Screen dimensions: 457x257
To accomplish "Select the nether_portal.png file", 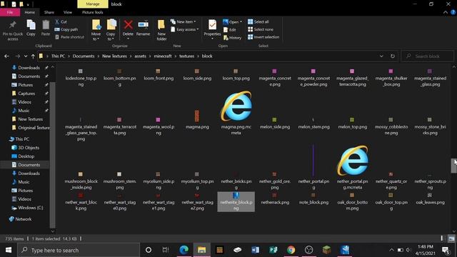I will point(313,166).
